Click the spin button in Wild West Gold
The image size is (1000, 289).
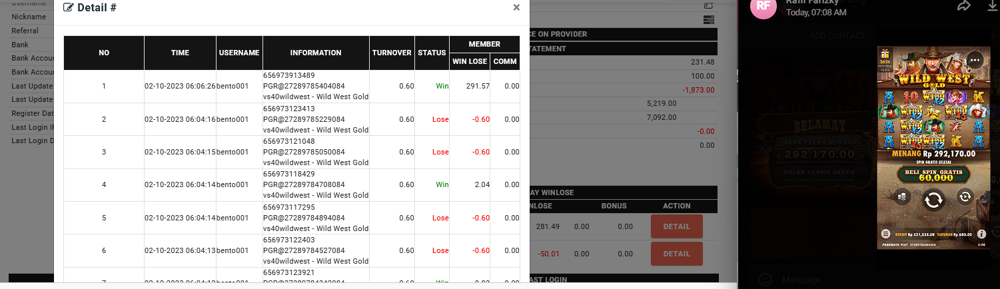(933, 199)
